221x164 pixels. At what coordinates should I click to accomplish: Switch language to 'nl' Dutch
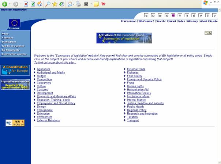pyautogui.click(x=194, y=15)
